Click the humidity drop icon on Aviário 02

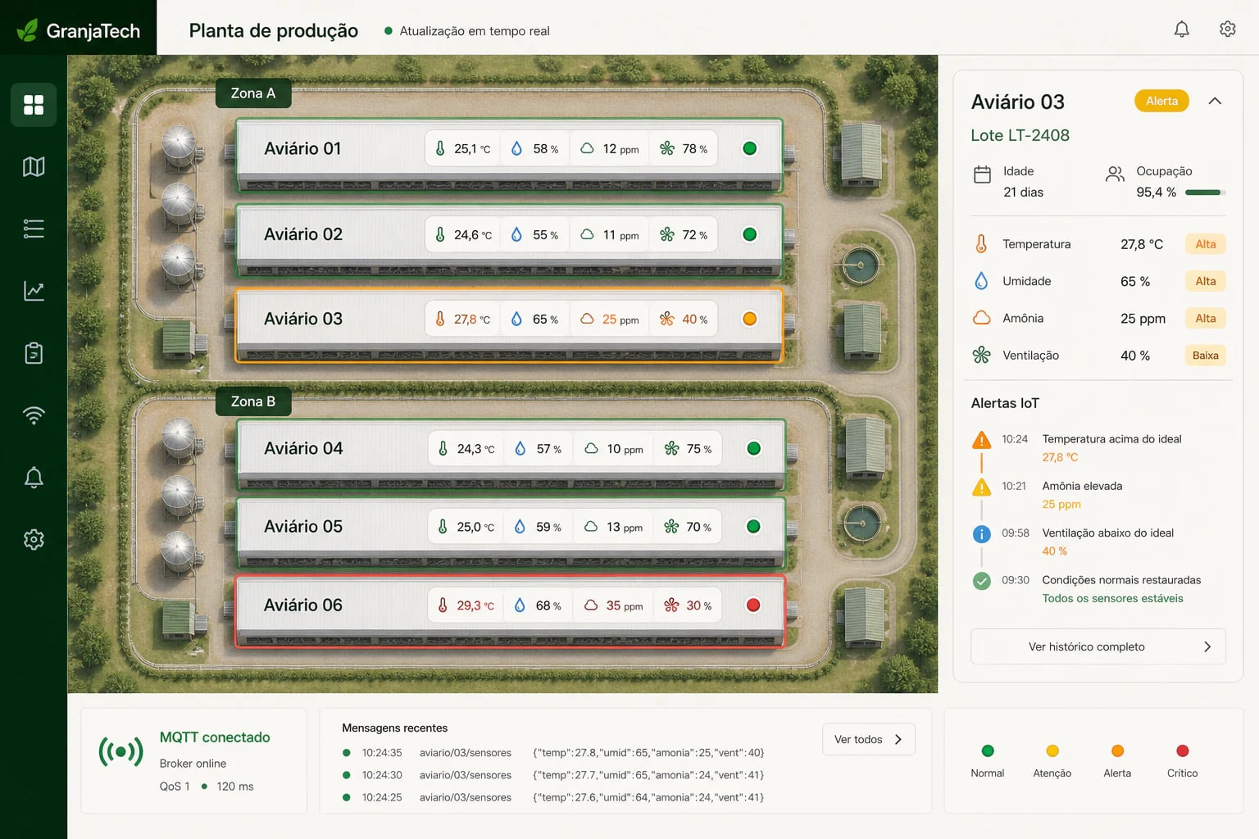tap(516, 234)
